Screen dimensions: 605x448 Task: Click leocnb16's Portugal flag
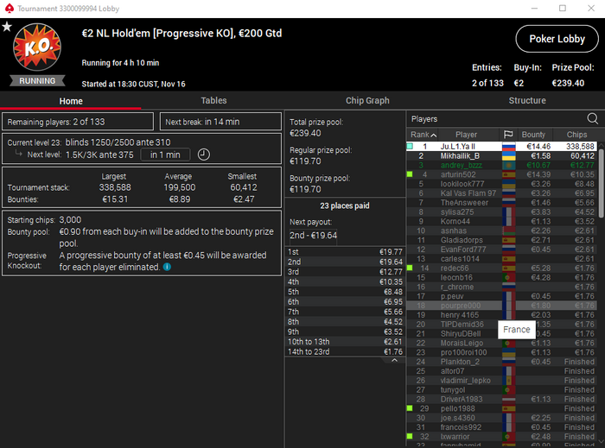click(508, 278)
